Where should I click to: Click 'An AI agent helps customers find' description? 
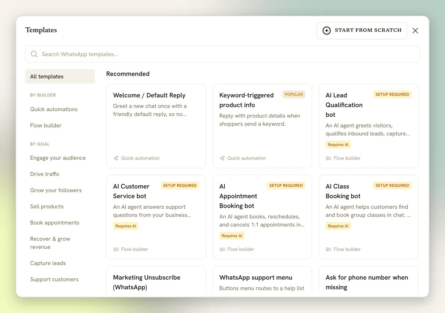[x=368, y=211]
